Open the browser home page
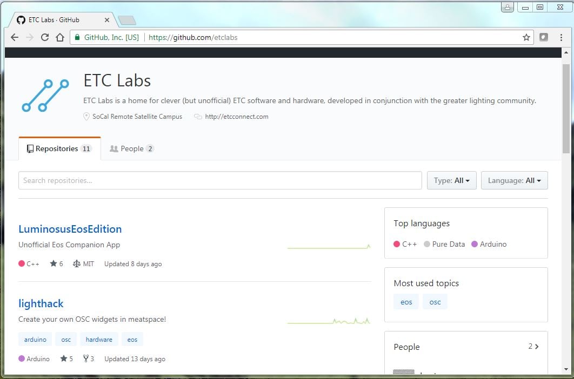The width and height of the screenshot is (574, 379). tap(60, 37)
